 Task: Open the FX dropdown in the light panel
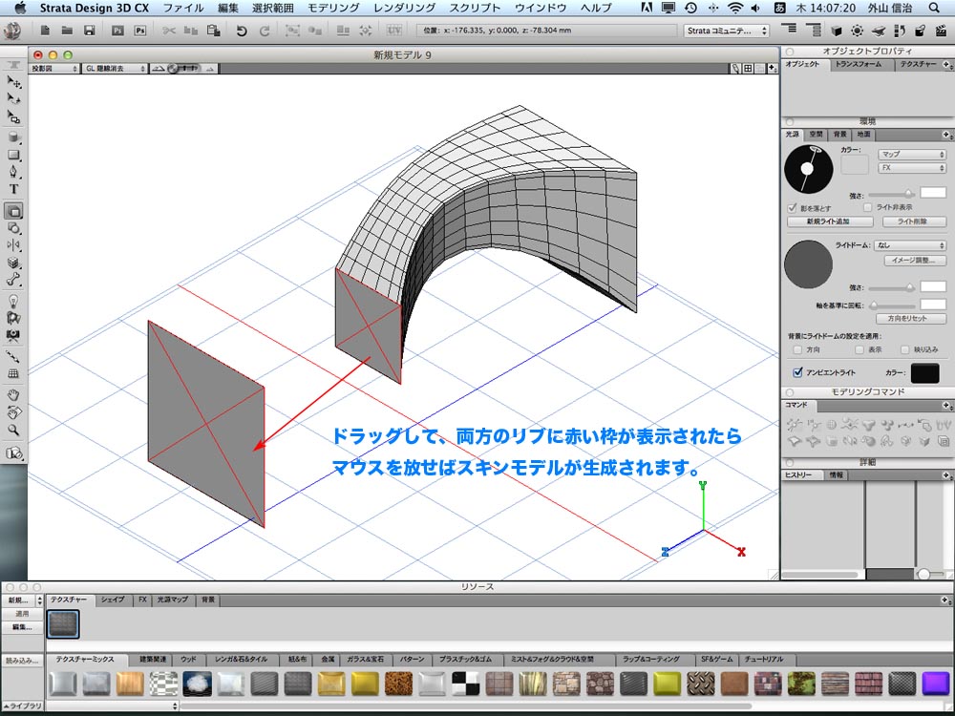tap(912, 167)
